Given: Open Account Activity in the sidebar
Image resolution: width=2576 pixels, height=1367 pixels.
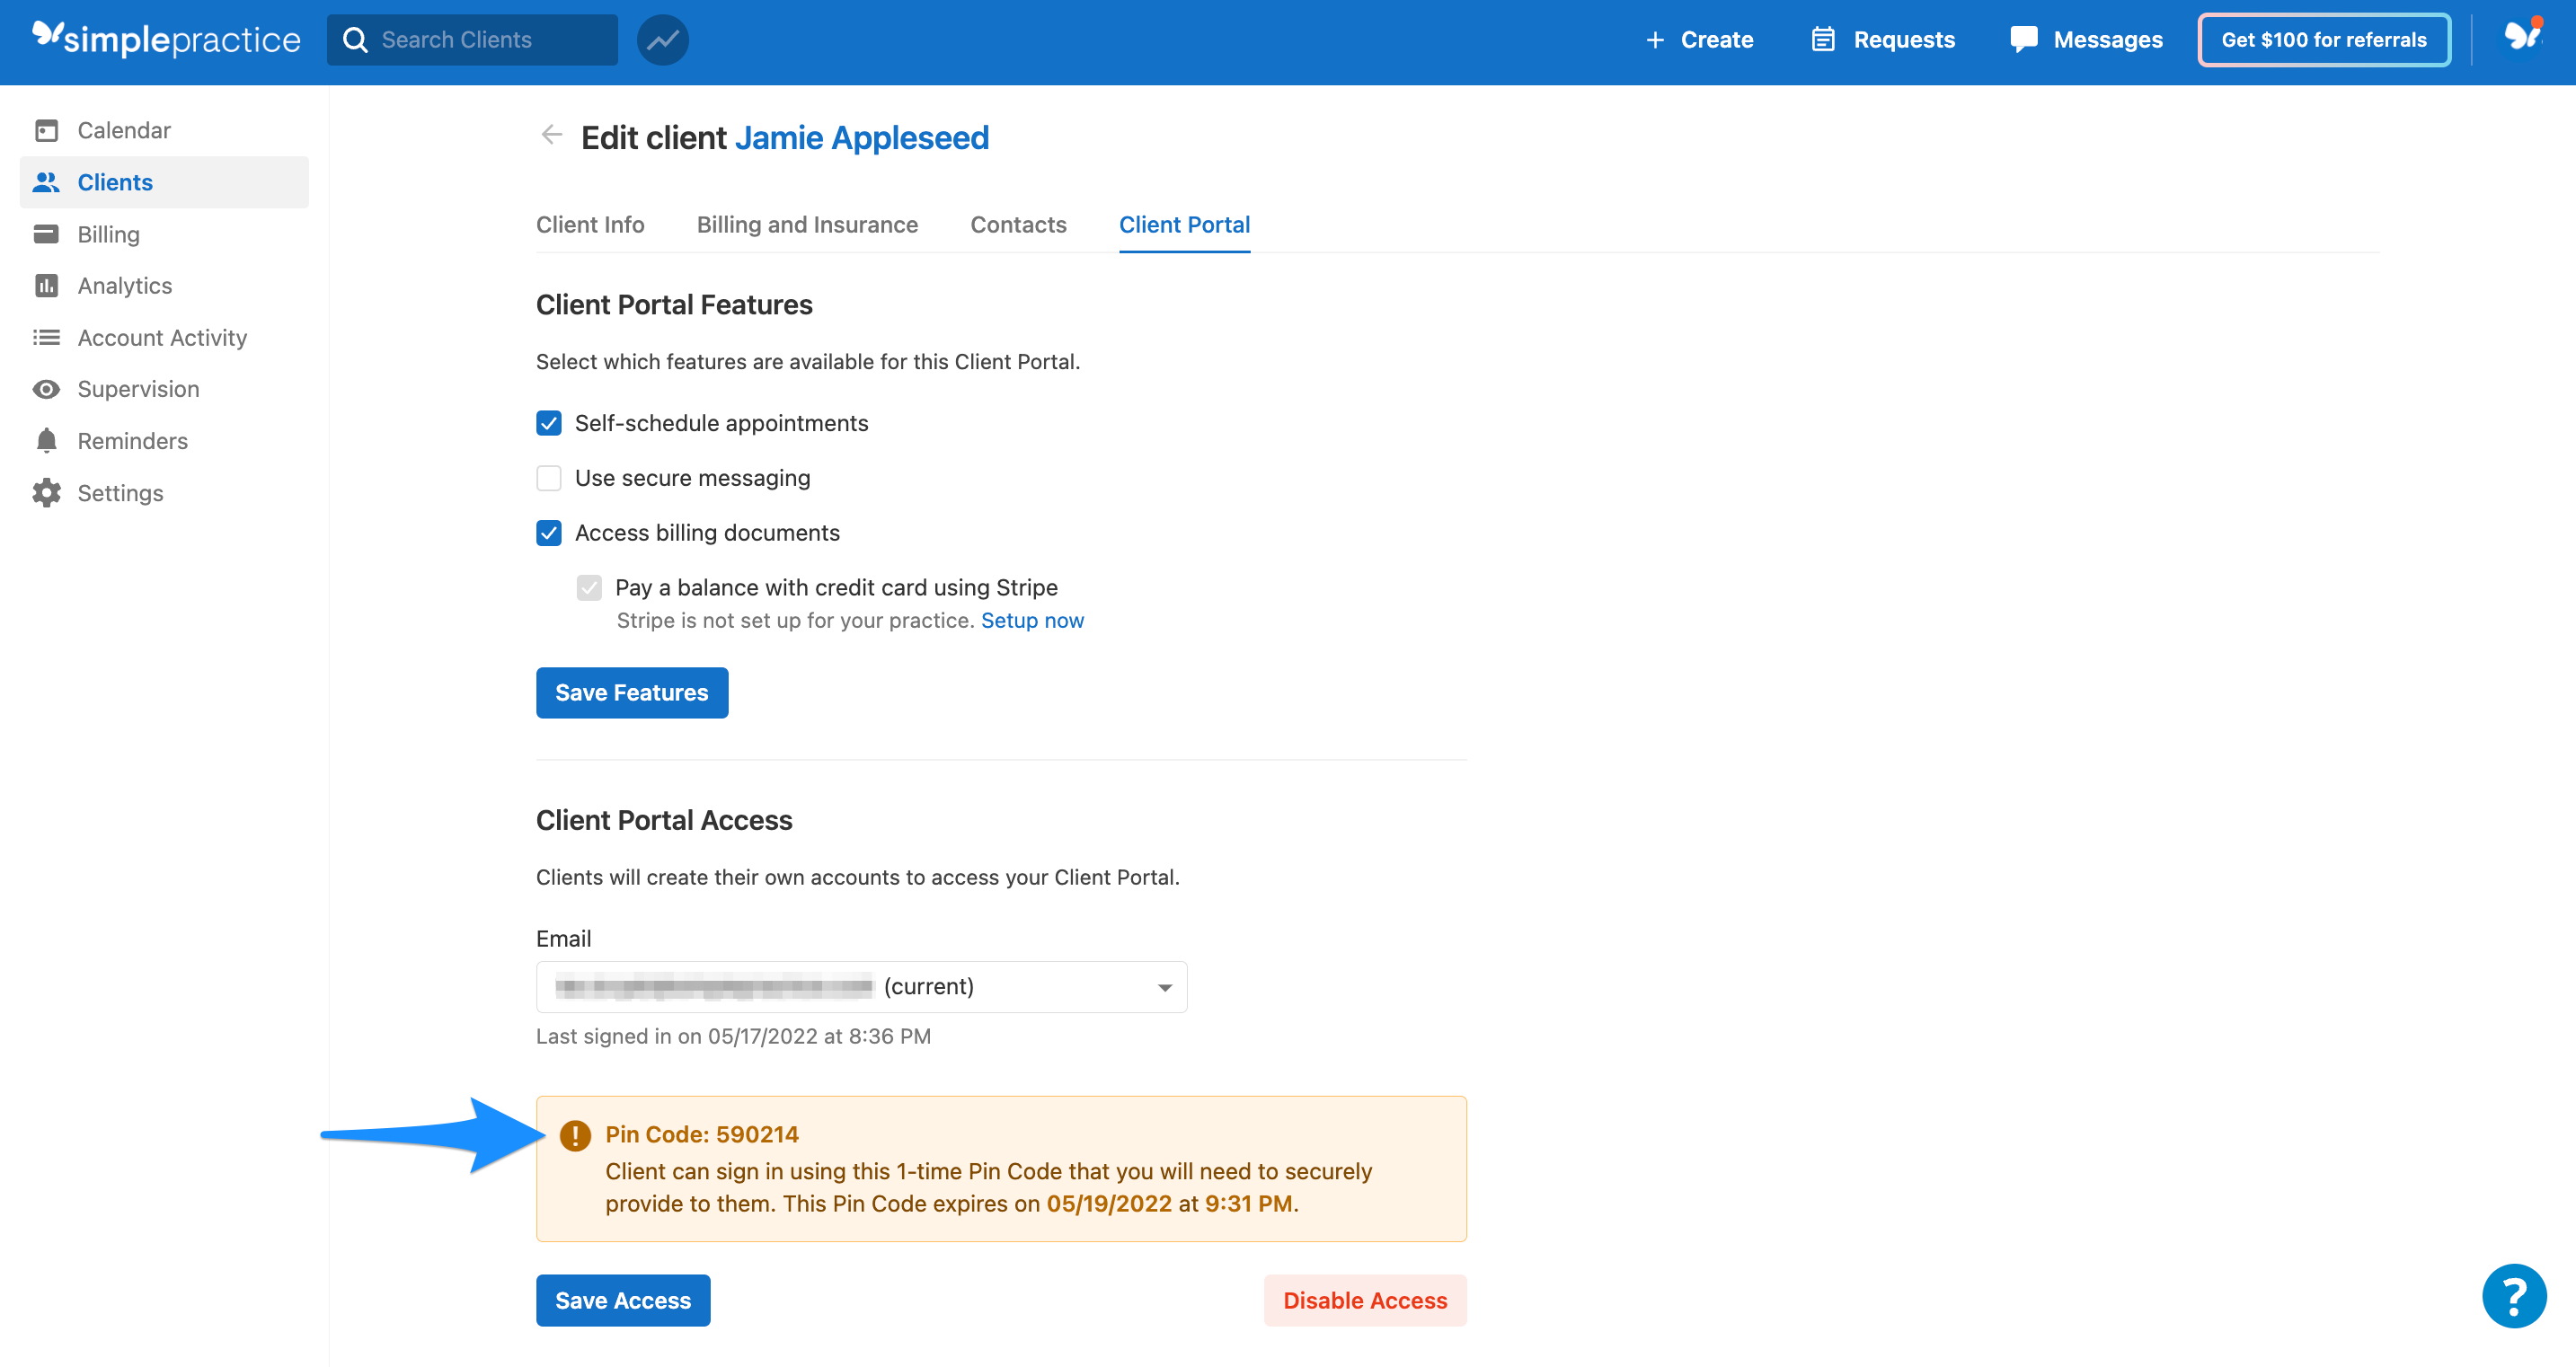Looking at the screenshot, I should tap(162, 337).
